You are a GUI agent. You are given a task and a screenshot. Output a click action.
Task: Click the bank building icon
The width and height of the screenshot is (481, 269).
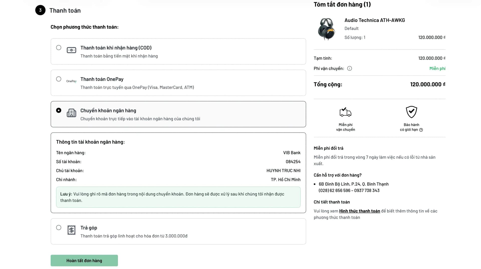tap(71, 113)
